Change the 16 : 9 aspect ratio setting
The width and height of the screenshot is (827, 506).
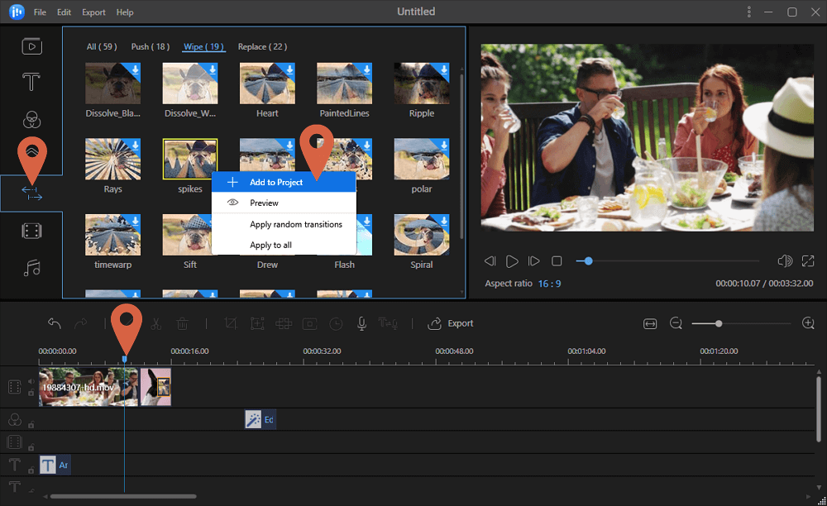[x=549, y=284]
